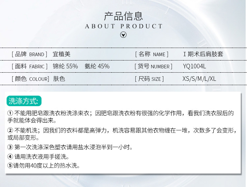247x187 pixels.
Task: Click the 氨纶 45% fabric value
Action: [97, 66]
